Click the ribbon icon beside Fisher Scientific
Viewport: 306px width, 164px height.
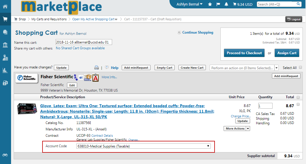point(76,77)
